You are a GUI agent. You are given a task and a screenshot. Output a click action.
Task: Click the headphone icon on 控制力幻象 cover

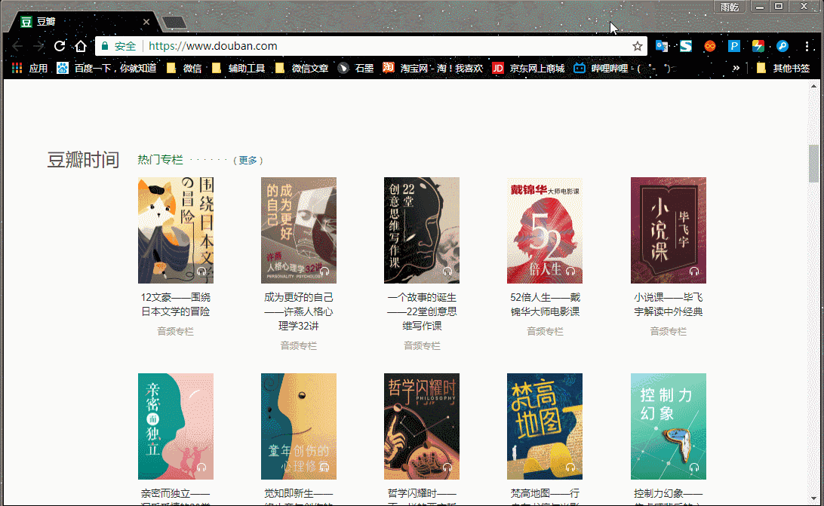[694, 467]
